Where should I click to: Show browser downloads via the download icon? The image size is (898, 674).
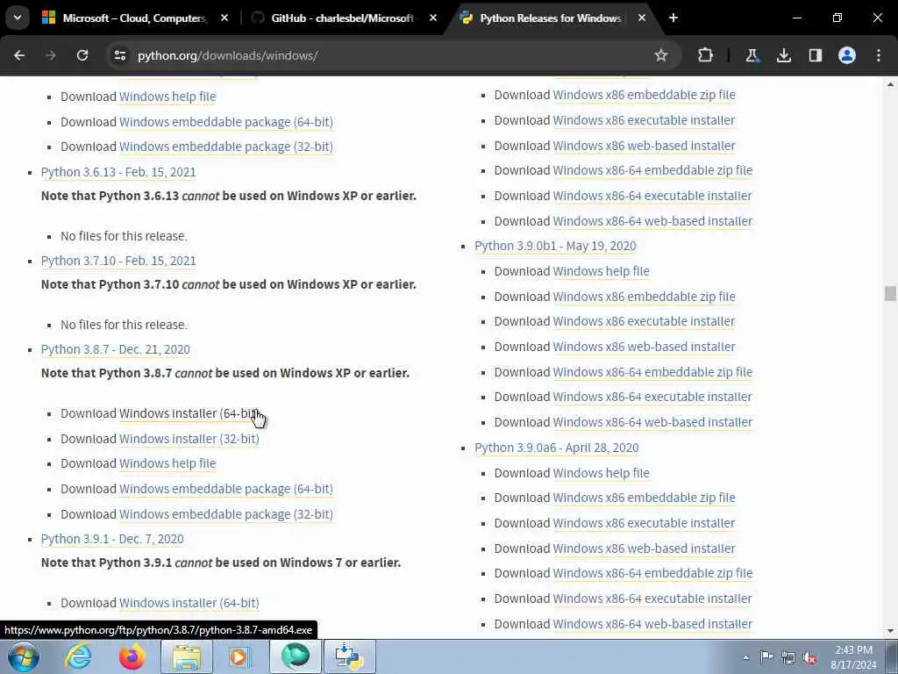coord(783,55)
